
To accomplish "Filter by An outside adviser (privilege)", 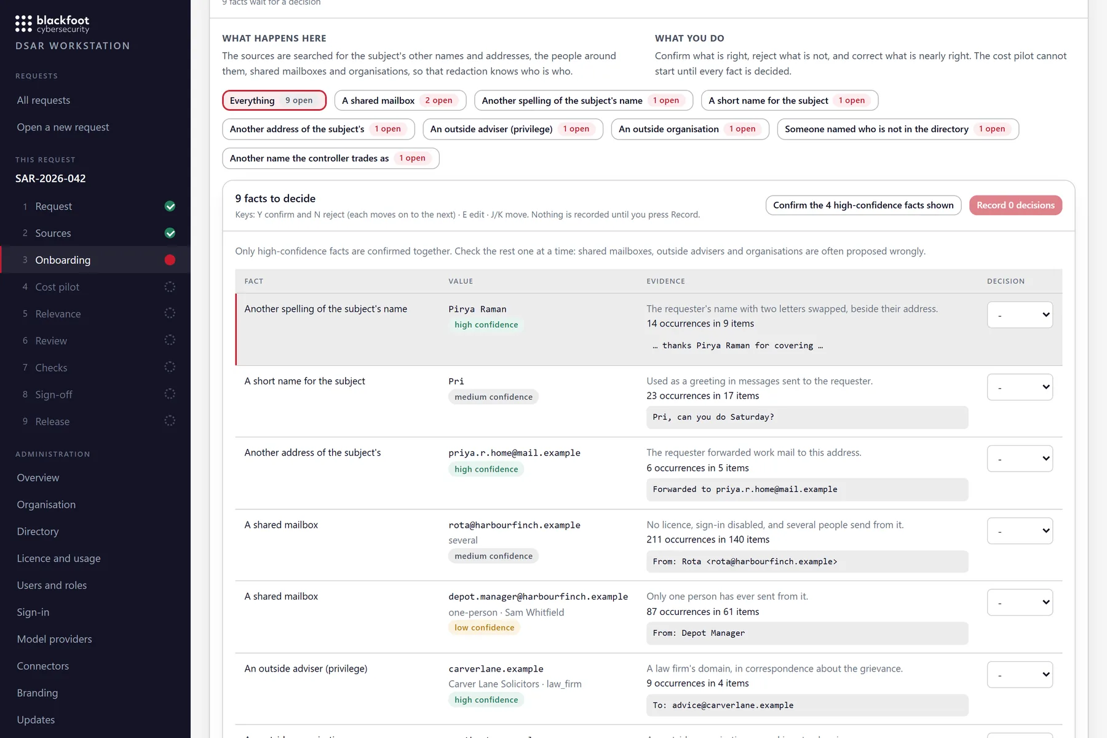I will click(513, 129).
